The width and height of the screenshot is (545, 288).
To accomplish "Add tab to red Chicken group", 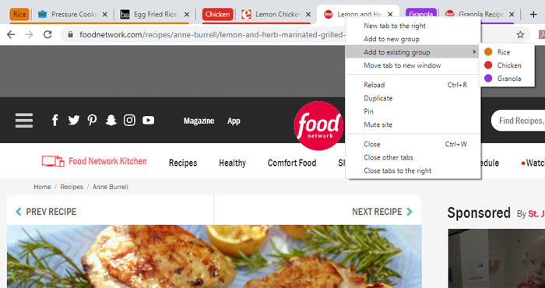I will 507,65.
